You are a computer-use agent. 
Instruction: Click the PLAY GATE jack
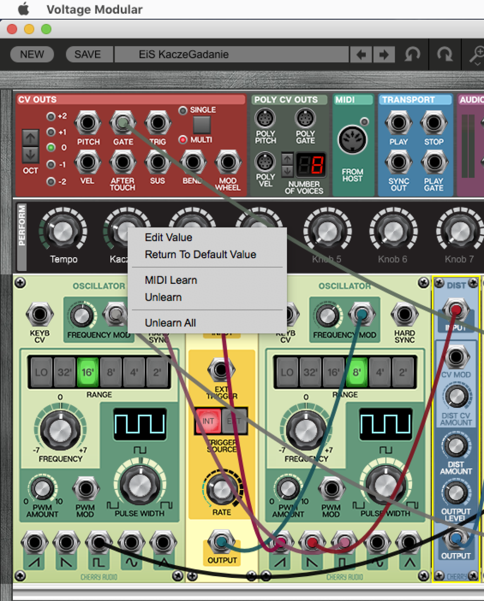[x=434, y=162]
